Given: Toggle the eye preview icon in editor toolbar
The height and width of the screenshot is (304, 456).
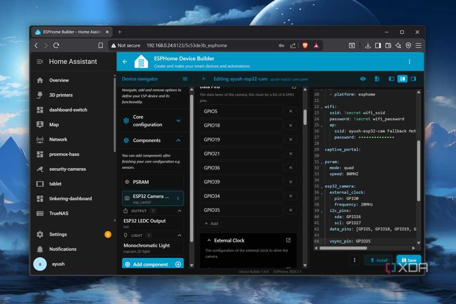Looking at the screenshot, I should (363, 79).
